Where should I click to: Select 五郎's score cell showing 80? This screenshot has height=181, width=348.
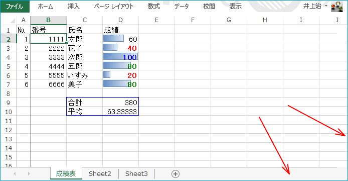pyautogui.click(x=120, y=66)
